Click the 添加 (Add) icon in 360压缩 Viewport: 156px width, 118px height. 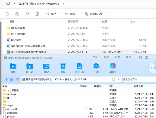[13, 66]
